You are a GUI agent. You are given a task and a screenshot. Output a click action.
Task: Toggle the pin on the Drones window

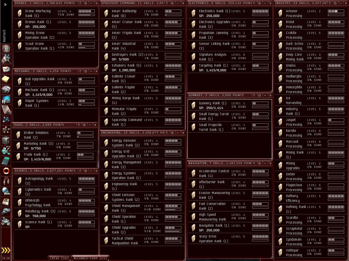pos(86,3)
